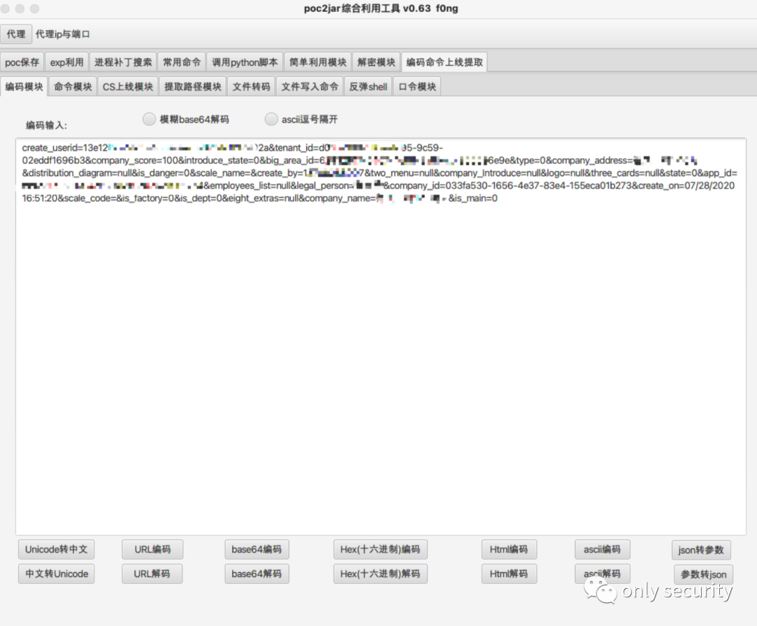Screen dimensions: 757x626
Task: Switch to the exp利用 tab
Action: (x=67, y=62)
